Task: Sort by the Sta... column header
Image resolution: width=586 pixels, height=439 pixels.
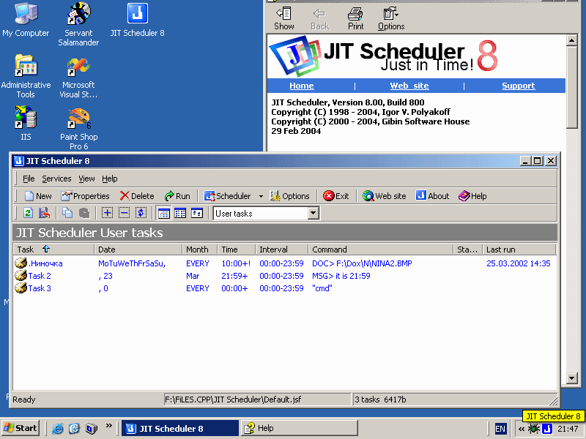Action: [x=467, y=249]
